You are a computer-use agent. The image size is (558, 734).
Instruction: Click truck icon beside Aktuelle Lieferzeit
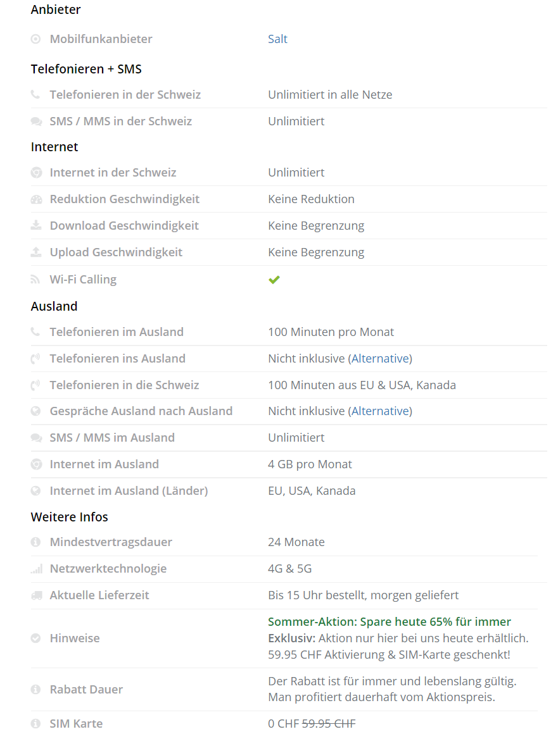36,595
